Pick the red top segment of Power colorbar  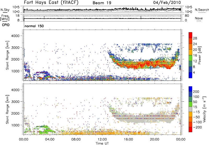click(x=190, y=35)
